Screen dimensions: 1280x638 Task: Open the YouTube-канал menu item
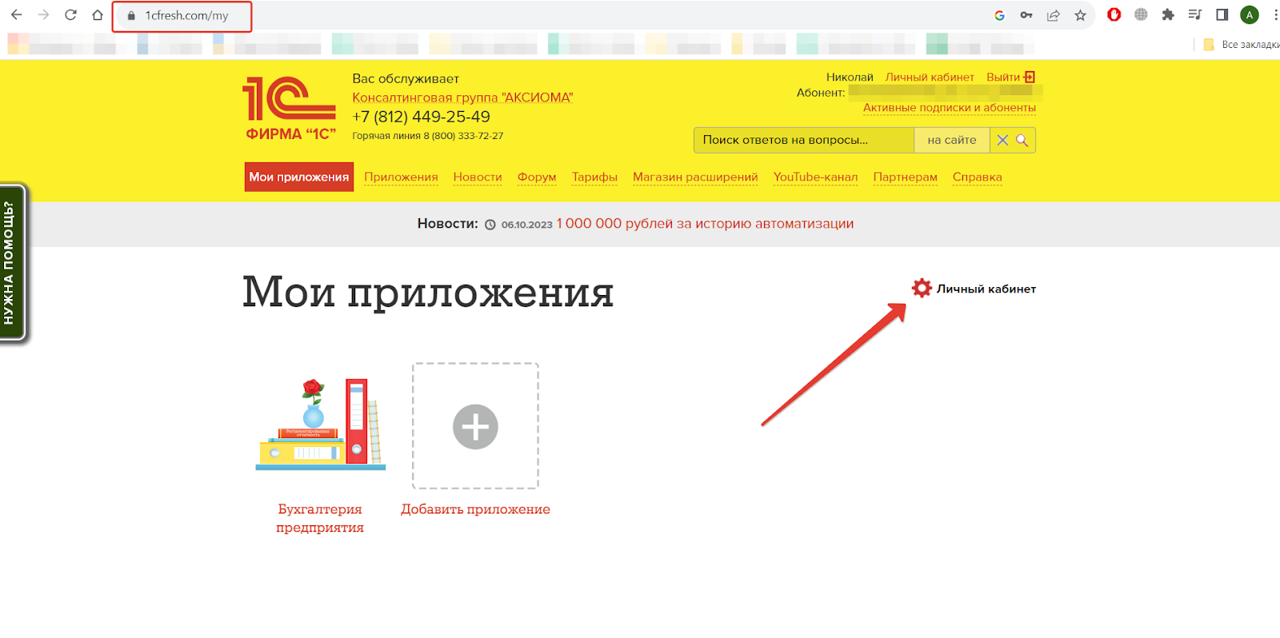pyautogui.click(x=815, y=177)
